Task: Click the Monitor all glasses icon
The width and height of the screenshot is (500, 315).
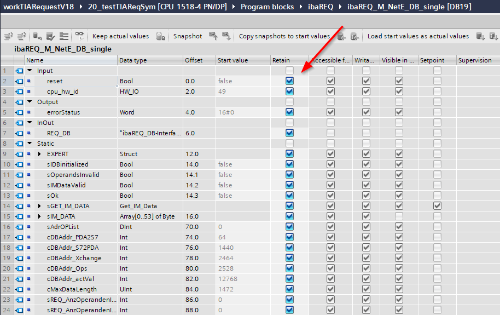Action: coord(80,36)
